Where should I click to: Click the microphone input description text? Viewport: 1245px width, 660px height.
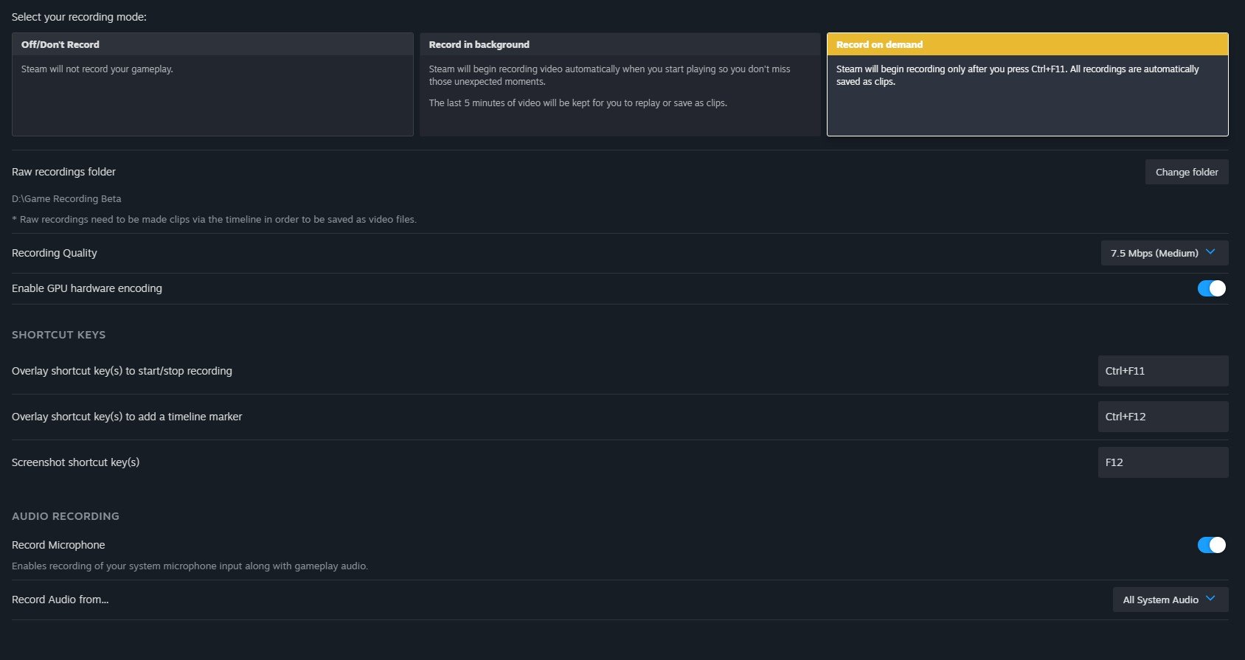[x=190, y=566]
